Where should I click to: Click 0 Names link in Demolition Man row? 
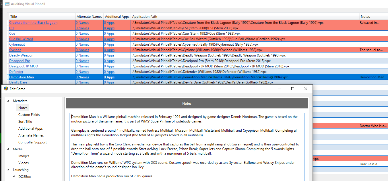tap(82, 77)
